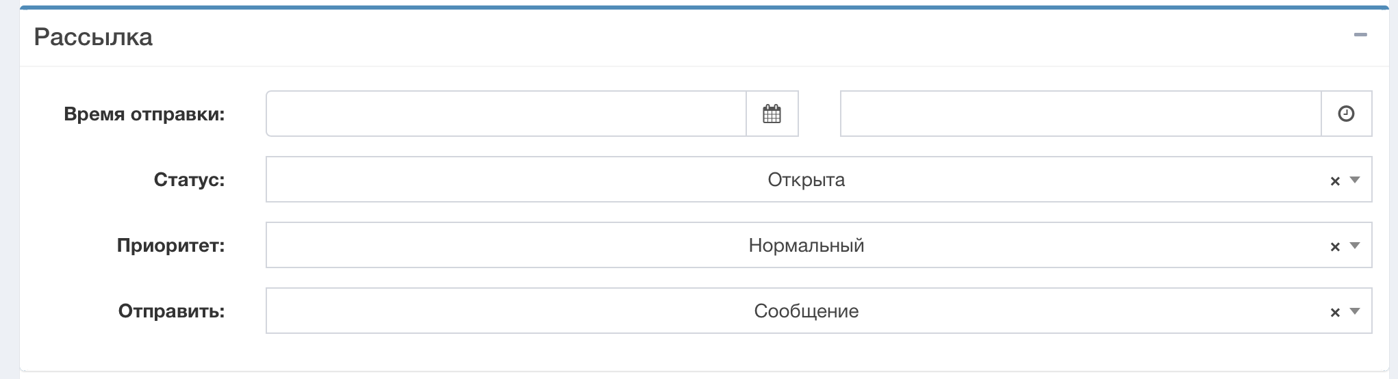Focus the send date input field
Image resolution: width=1398 pixels, height=379 pixels.
(505, 114)
